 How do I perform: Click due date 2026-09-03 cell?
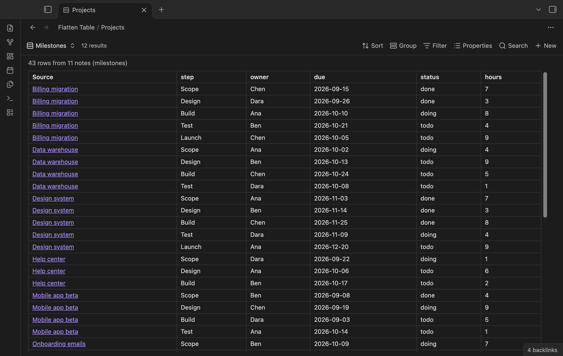click(363, 319)
